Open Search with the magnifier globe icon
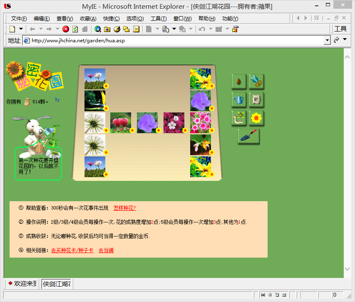 pos(97,29)
